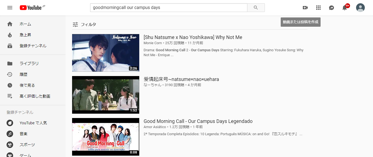
Task: Open the Why Not Me video thumbnail
Action: [106, 53]
